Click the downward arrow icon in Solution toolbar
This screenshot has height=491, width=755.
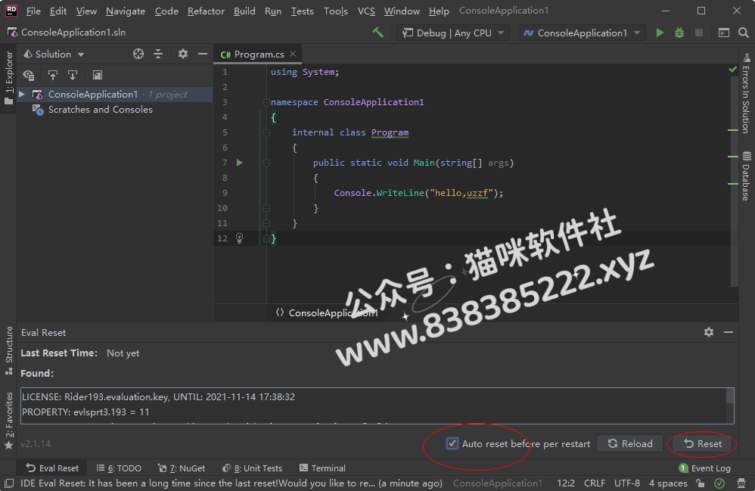73,75
